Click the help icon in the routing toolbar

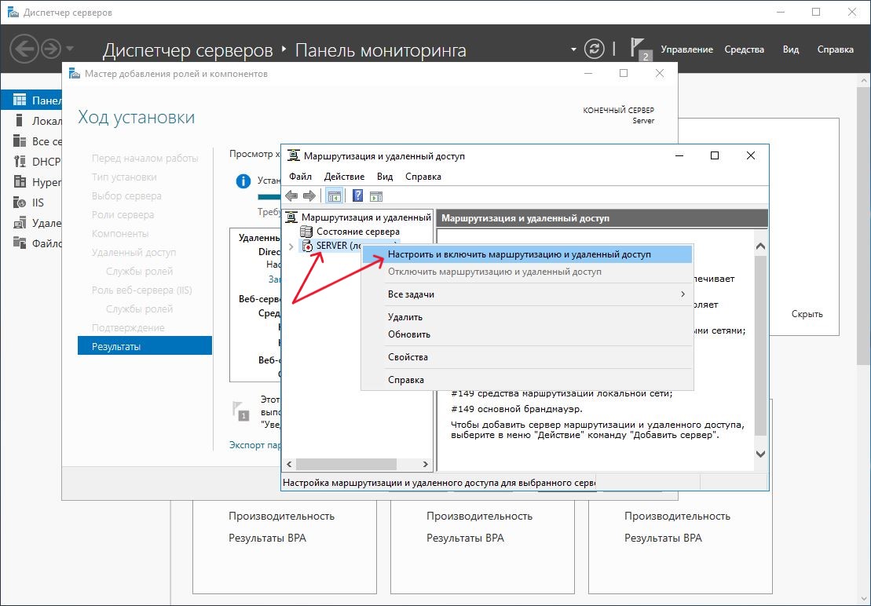coord(357,196)
